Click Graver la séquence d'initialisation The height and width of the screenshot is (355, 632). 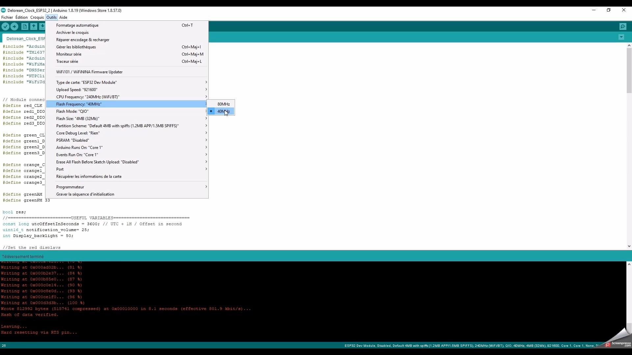point(85,194)
